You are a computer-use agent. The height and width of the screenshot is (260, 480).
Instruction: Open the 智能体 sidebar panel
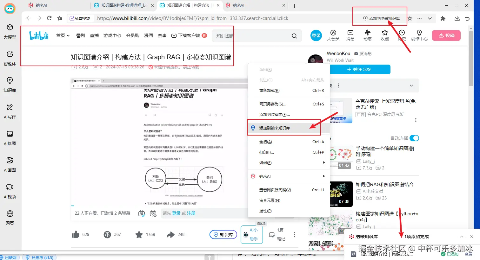tap(10, 58)
